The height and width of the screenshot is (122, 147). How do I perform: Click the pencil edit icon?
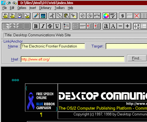(36, 16)
